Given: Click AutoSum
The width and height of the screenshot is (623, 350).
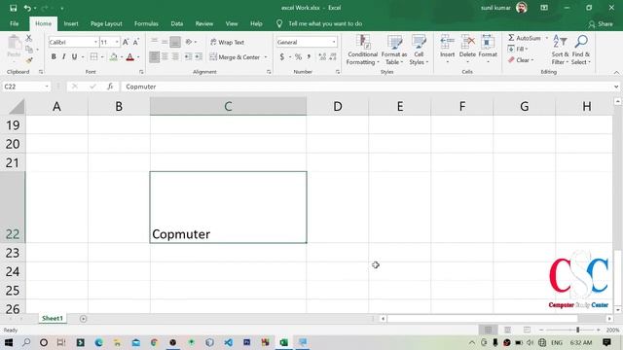Looking at the screenshot, I should tap(525, 38).
